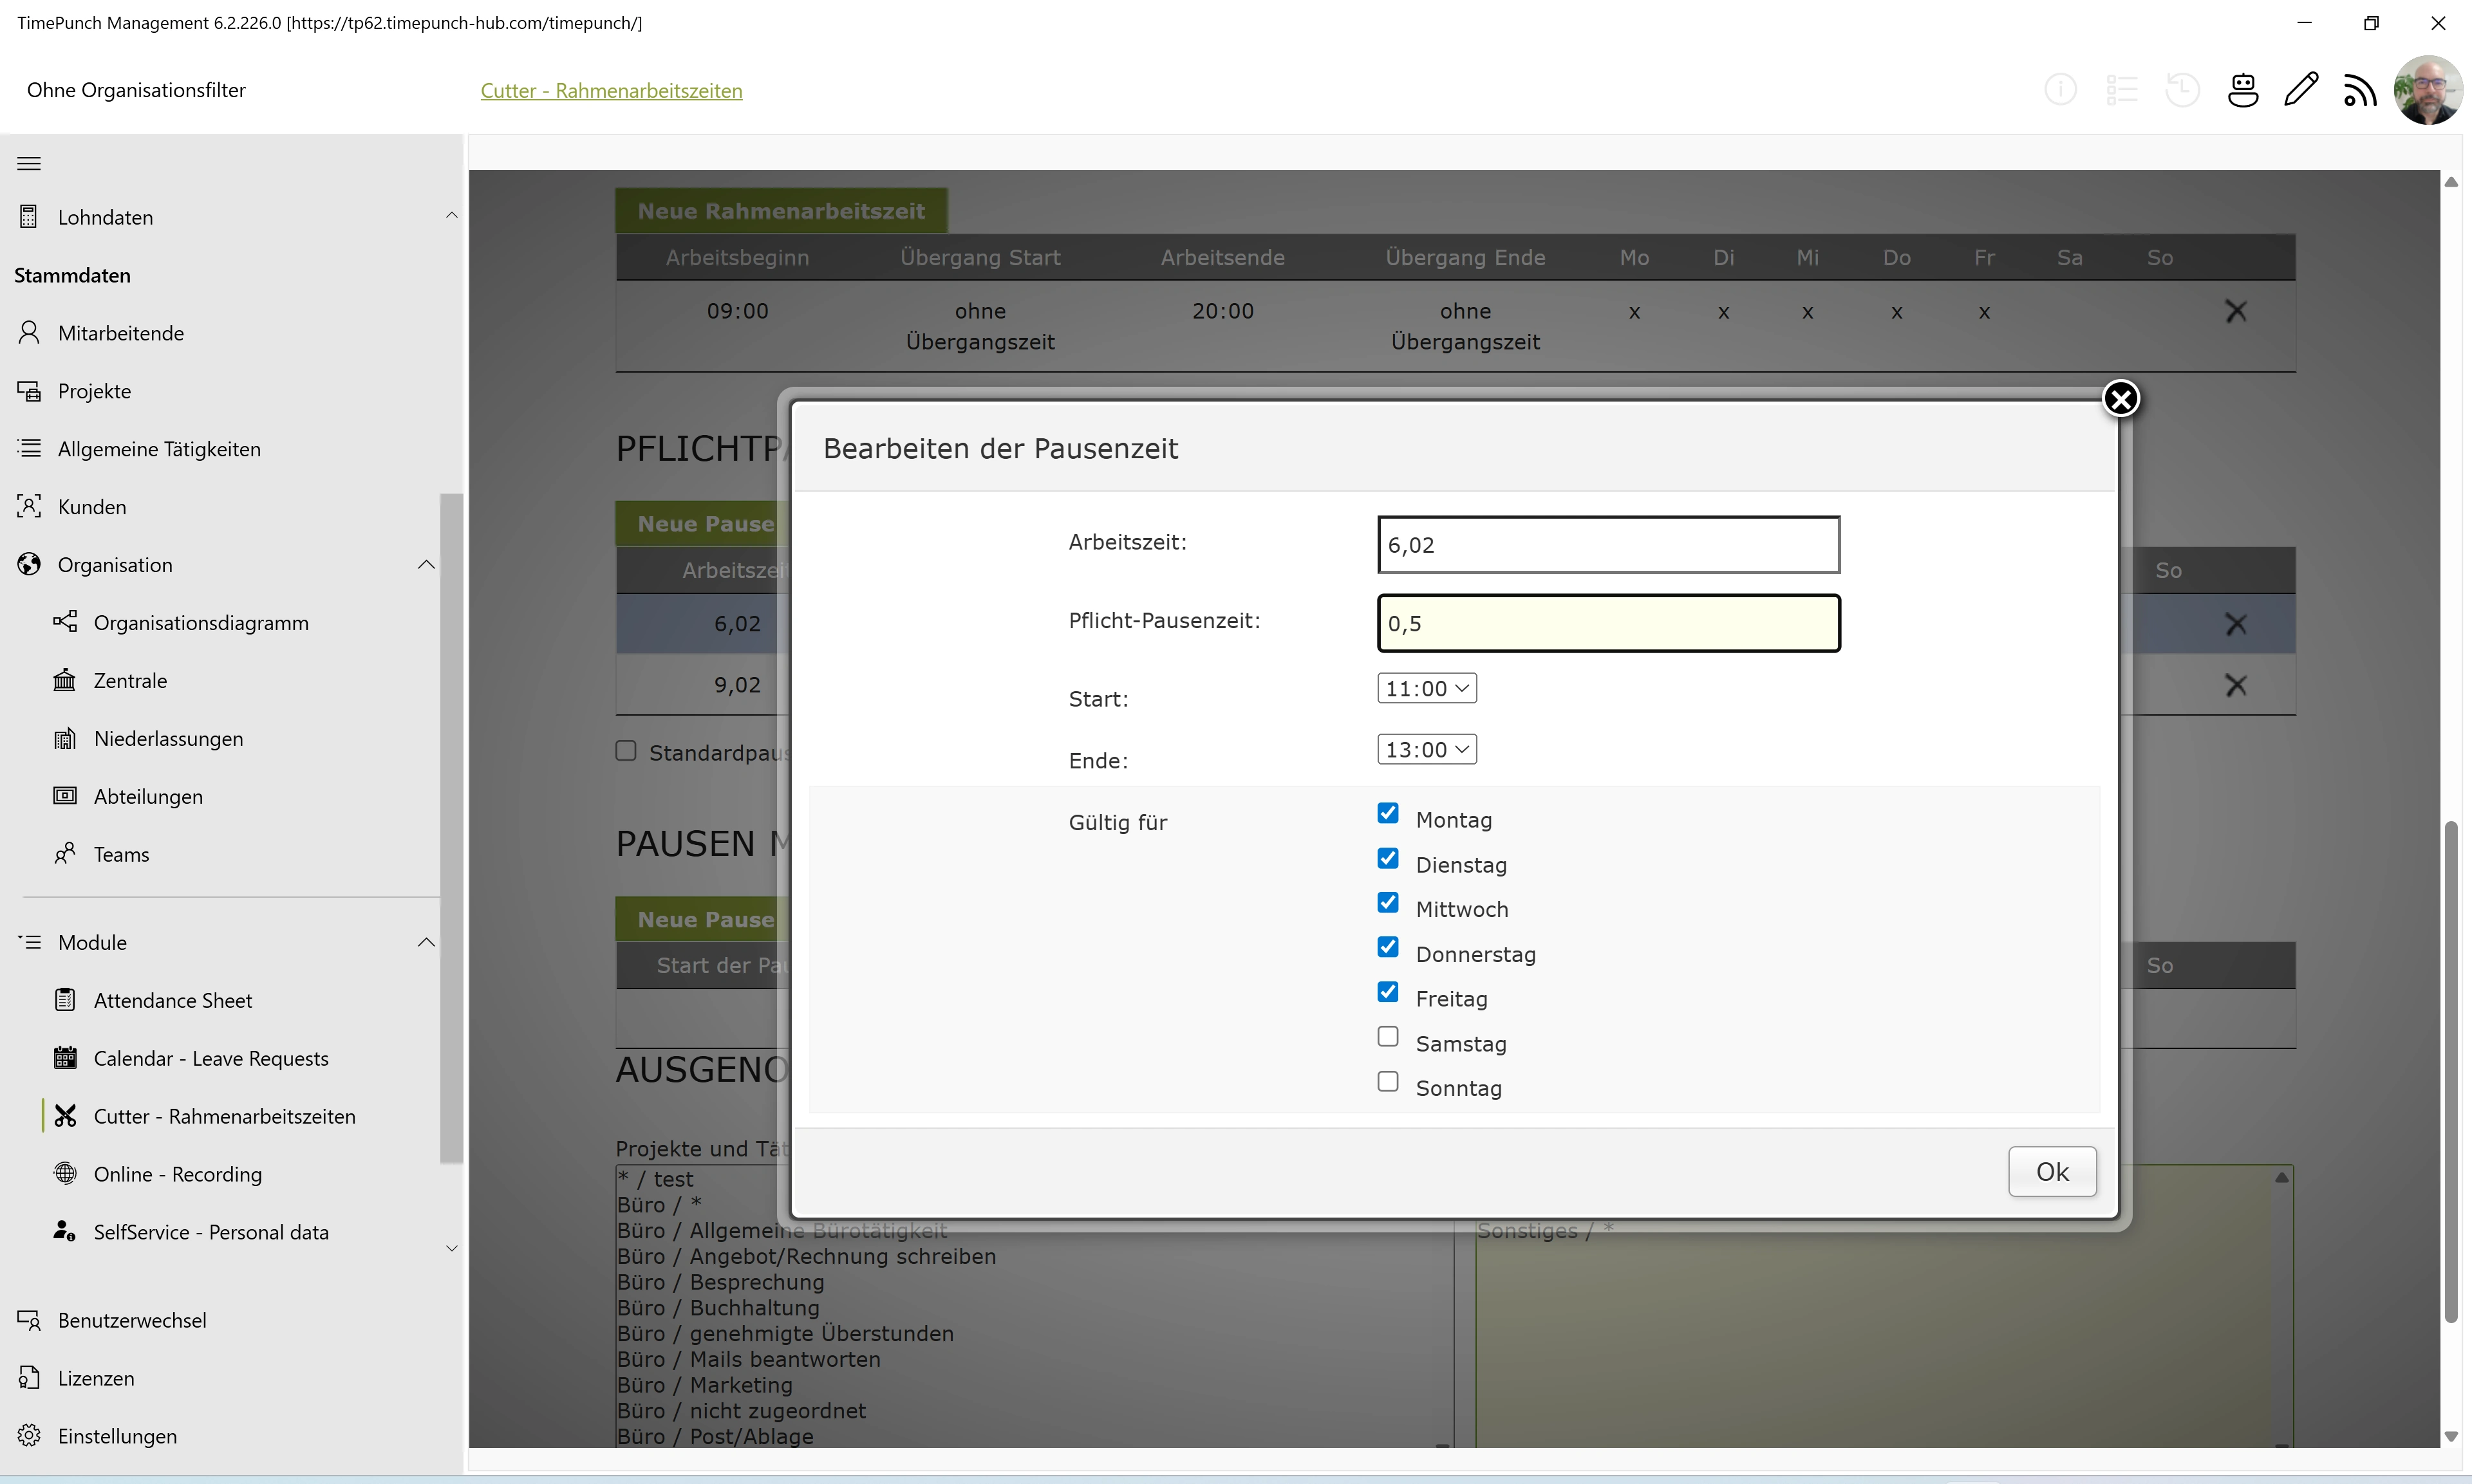Open the robot assistant icon in header
Screen dimensions: 2472x1484
pos(2243,90)
